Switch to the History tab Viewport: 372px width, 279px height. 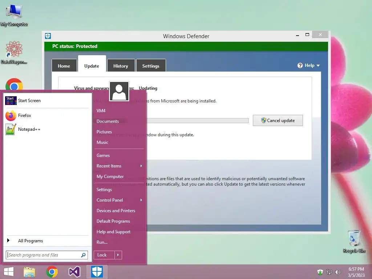pyautogui.click(x=121, y=65)
